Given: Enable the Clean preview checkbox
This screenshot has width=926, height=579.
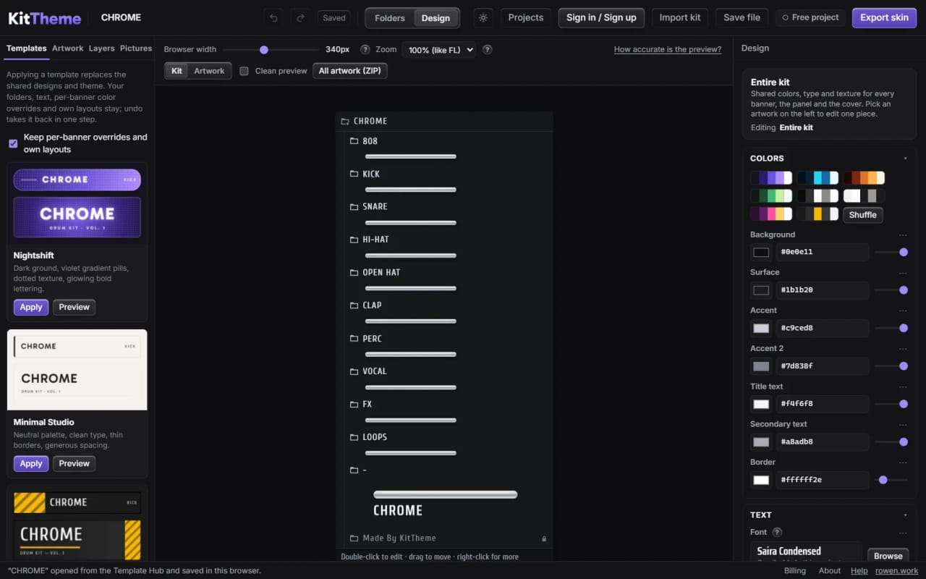Looking at the screenshot, I should click(x=245, y=71).
